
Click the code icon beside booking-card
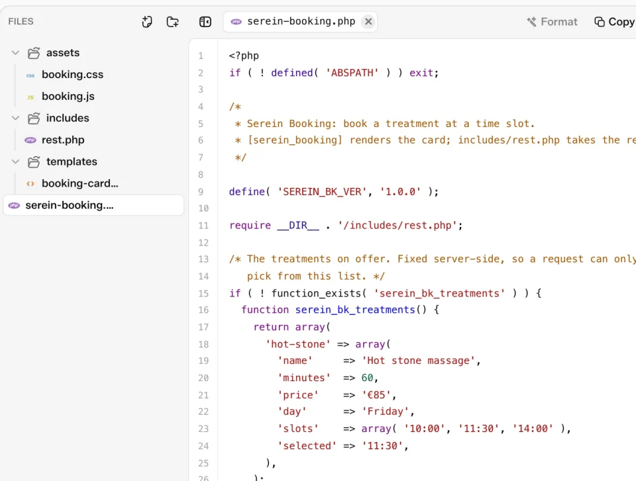(x=30, y=183)
